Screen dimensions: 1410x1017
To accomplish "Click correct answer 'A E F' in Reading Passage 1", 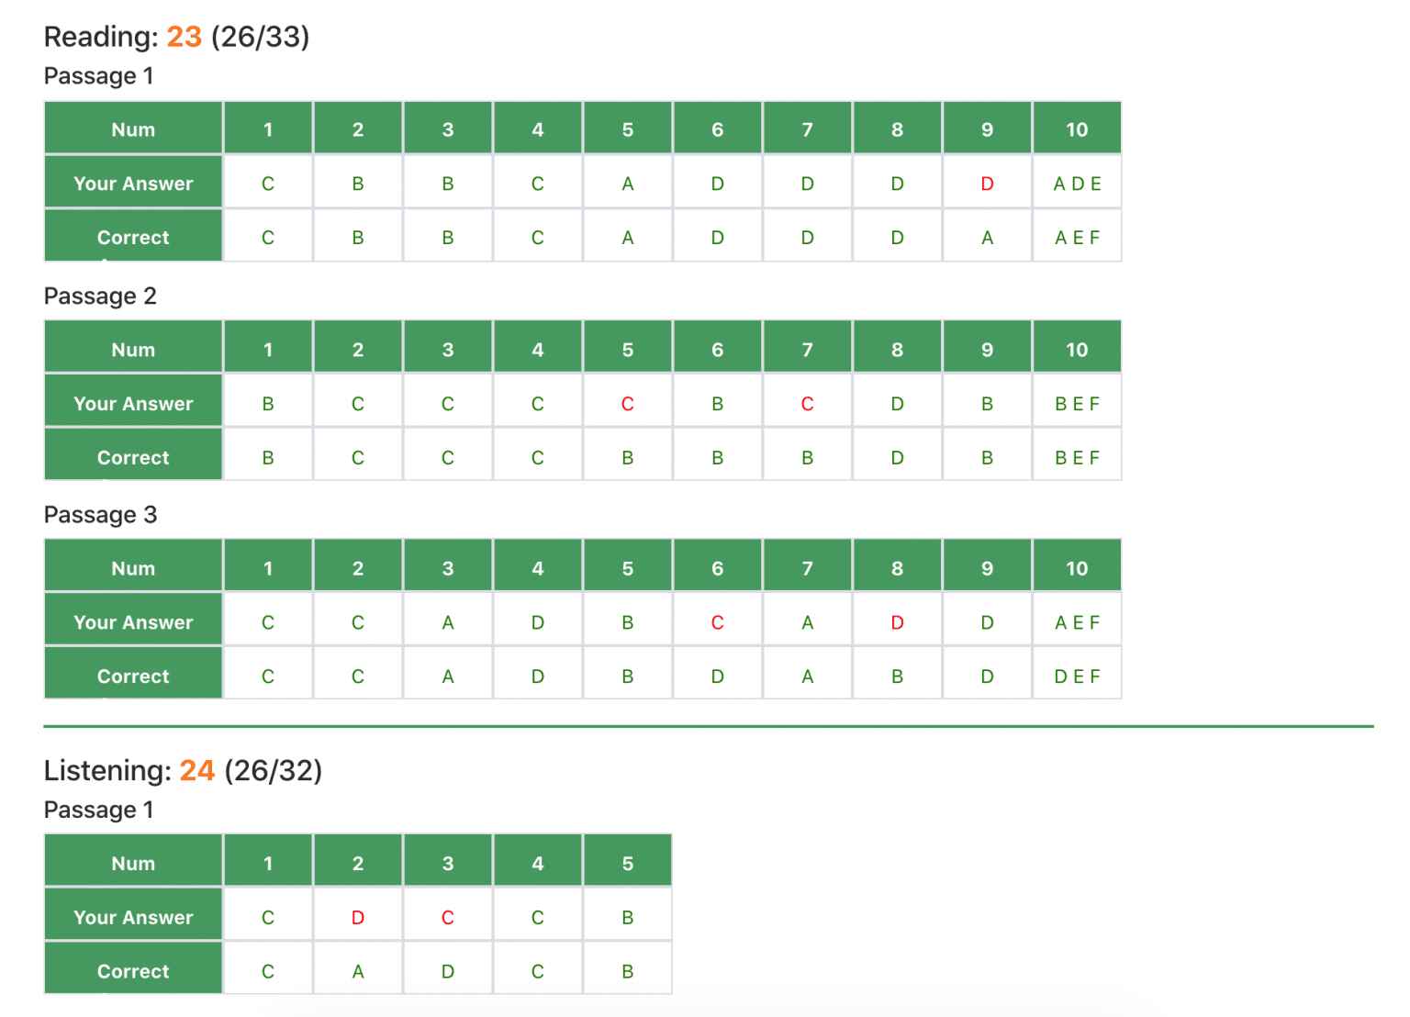I will (1077, 238).
